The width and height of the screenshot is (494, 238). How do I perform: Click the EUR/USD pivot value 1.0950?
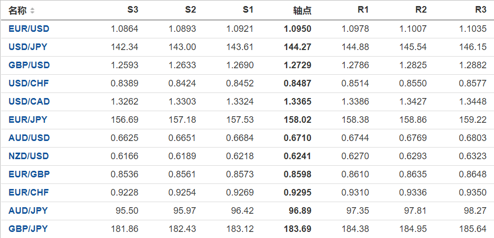pos(298,29)
